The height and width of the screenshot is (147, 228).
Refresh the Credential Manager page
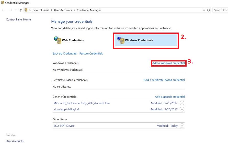click(x=209, y=10)
